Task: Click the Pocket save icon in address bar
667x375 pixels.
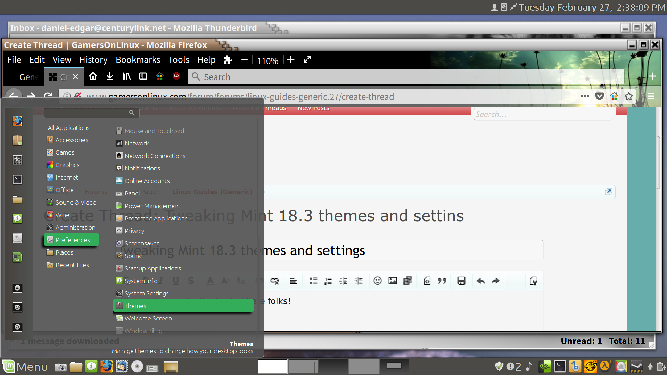Action: pos(600,96)
